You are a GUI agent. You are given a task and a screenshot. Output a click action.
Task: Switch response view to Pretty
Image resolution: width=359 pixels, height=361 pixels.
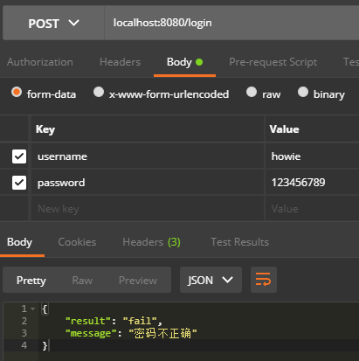click(31, 281)
